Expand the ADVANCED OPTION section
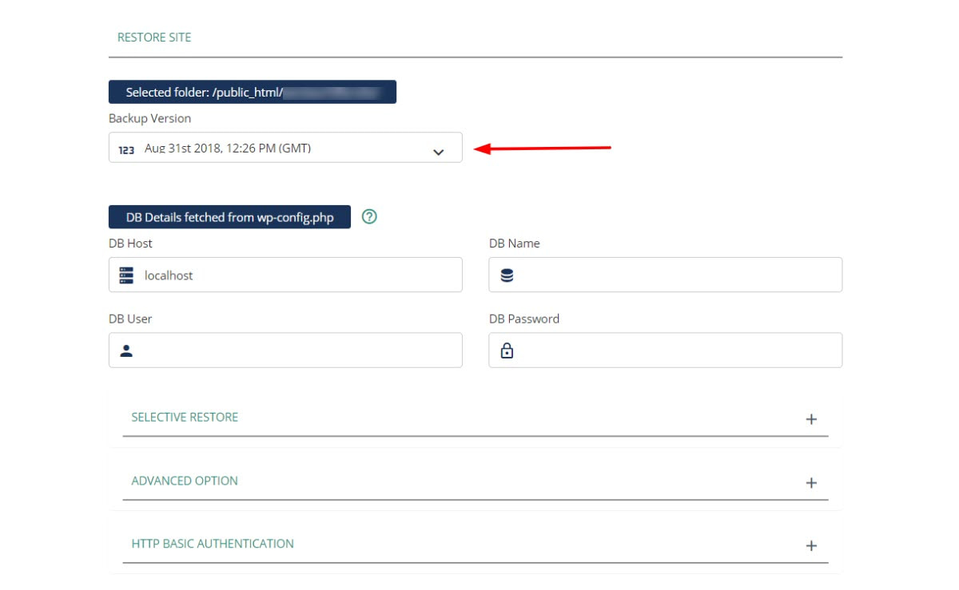This screenshot has height=590, width=959. click(x=811, y=481)
